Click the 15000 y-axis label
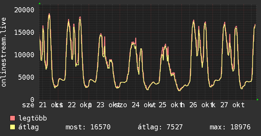This screenshot has height=136, width=261. (24, 33)
